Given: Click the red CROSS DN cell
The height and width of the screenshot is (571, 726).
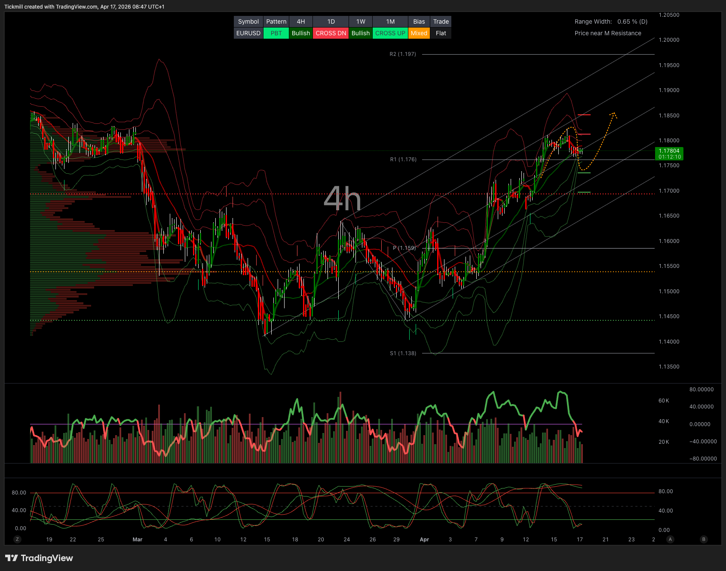Looking at the screenshot, I should [331, 33].
